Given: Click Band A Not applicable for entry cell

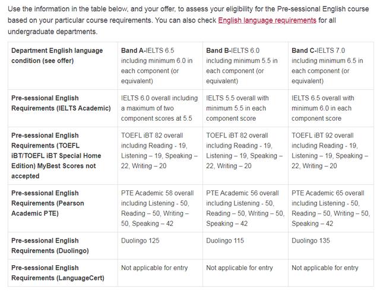Looking at the screenshot, I should click(x=160, y=273).
